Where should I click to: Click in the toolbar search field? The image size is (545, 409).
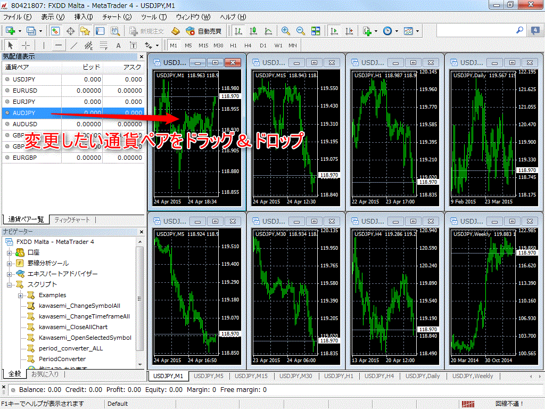pyautogui.click(x=475, y=30)
